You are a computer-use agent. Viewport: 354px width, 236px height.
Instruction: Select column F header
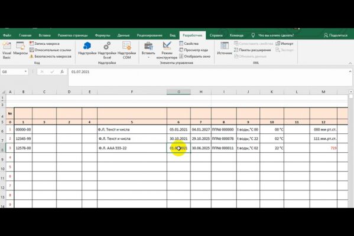coord(132,91)
